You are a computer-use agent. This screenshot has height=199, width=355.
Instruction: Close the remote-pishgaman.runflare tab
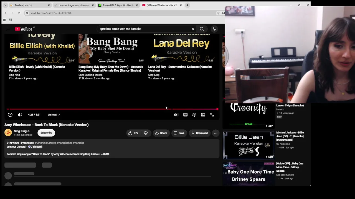point(93,5)
